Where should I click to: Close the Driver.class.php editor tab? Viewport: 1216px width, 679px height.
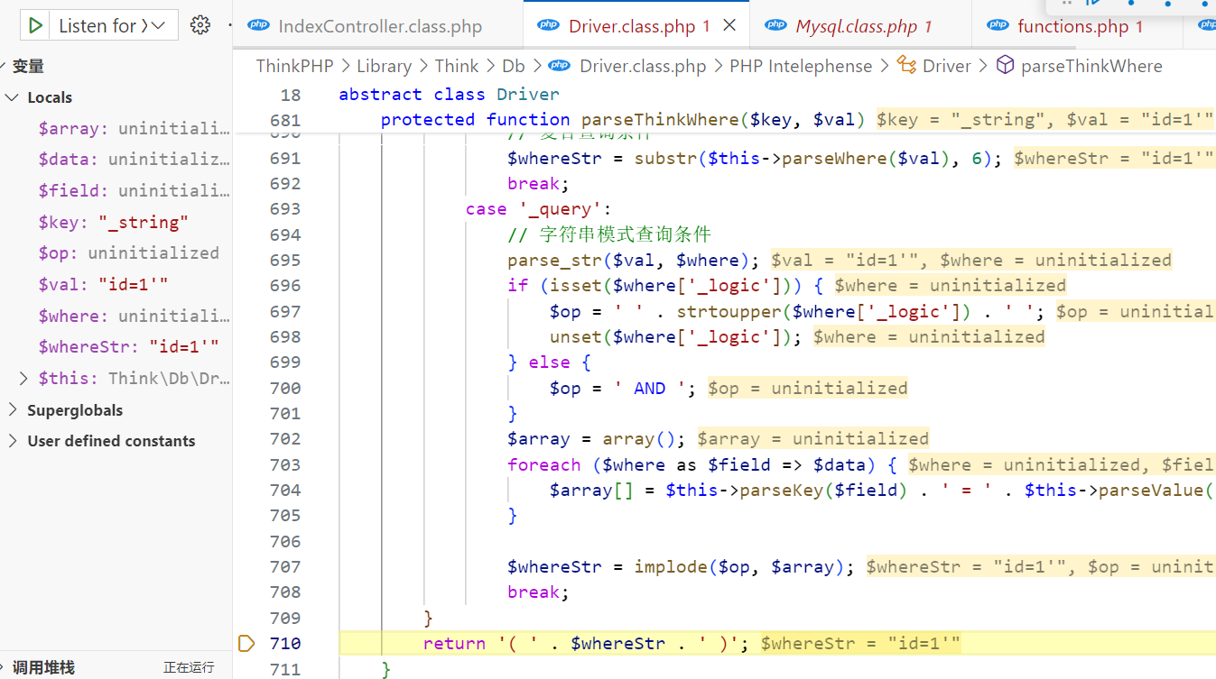pos(729,26)
